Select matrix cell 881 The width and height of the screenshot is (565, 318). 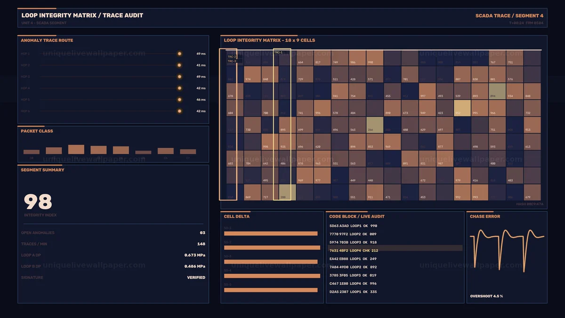click(497, 74)
